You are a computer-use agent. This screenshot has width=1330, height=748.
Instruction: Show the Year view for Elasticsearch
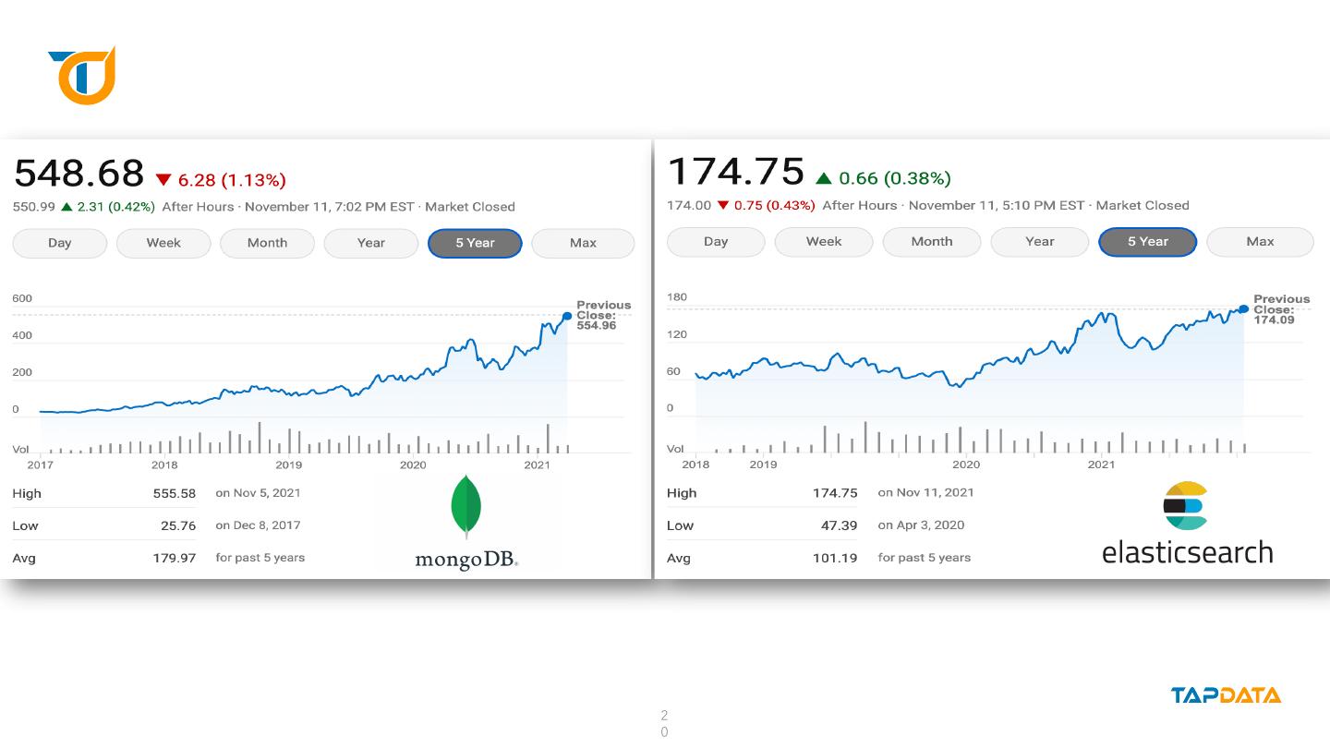[1040, 242]
